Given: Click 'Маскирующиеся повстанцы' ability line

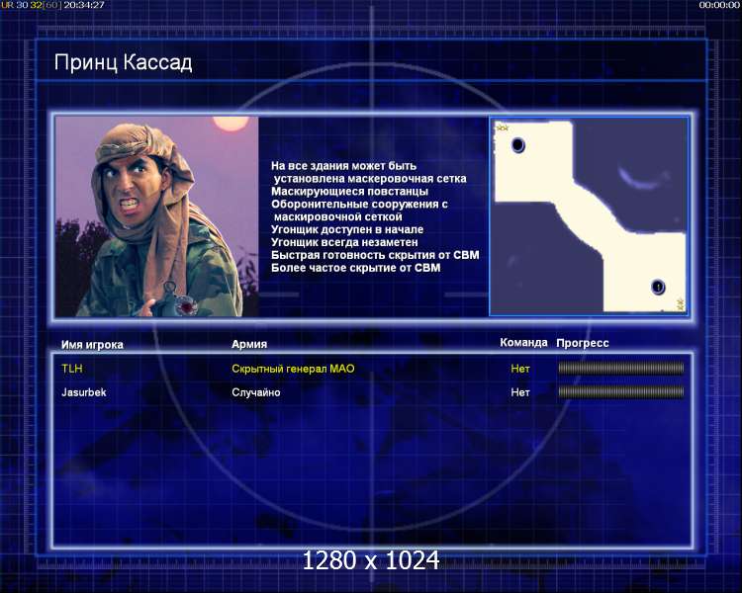Looking at the screenshot, I should 349,192.
